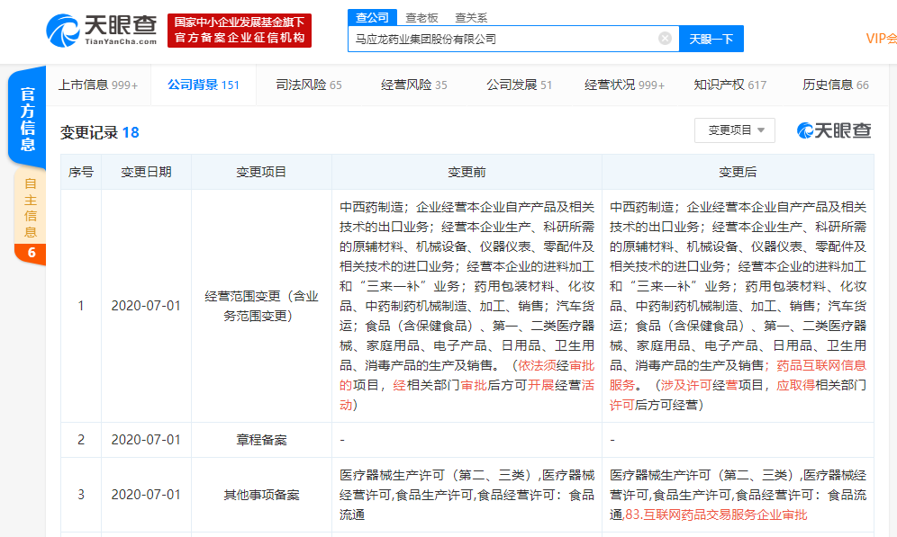This screenshot has height=537, width=897.
Task: Open the 经营风险 35 tab
Action: [414, 85]
